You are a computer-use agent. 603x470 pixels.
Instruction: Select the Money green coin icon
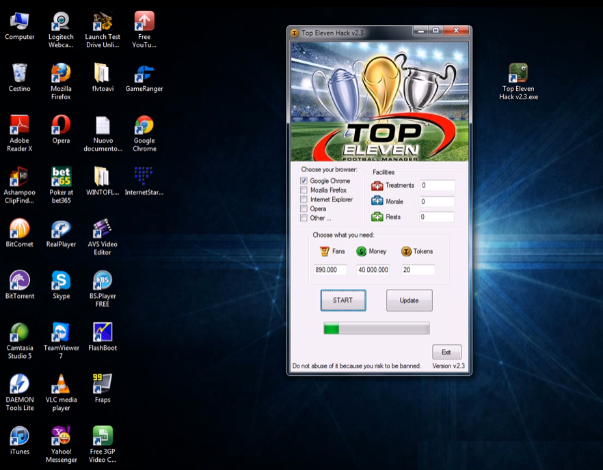(x=361, y=251)
